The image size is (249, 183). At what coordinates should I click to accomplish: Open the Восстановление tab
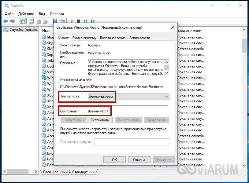[113, 38]
